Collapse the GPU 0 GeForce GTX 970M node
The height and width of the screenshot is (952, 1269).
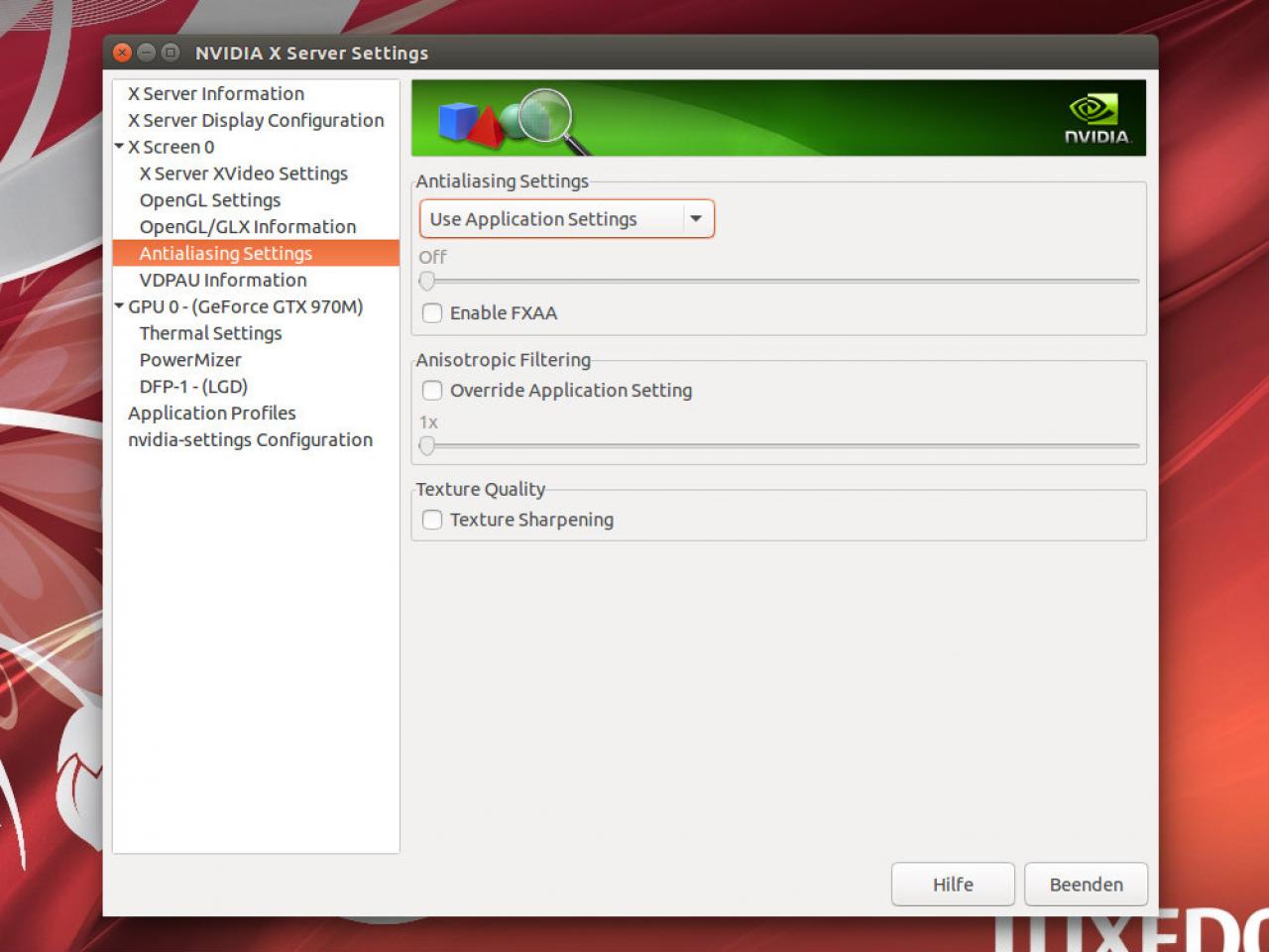(x=119, y=306)
